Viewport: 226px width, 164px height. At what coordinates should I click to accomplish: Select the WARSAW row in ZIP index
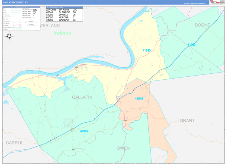(64, 20)
